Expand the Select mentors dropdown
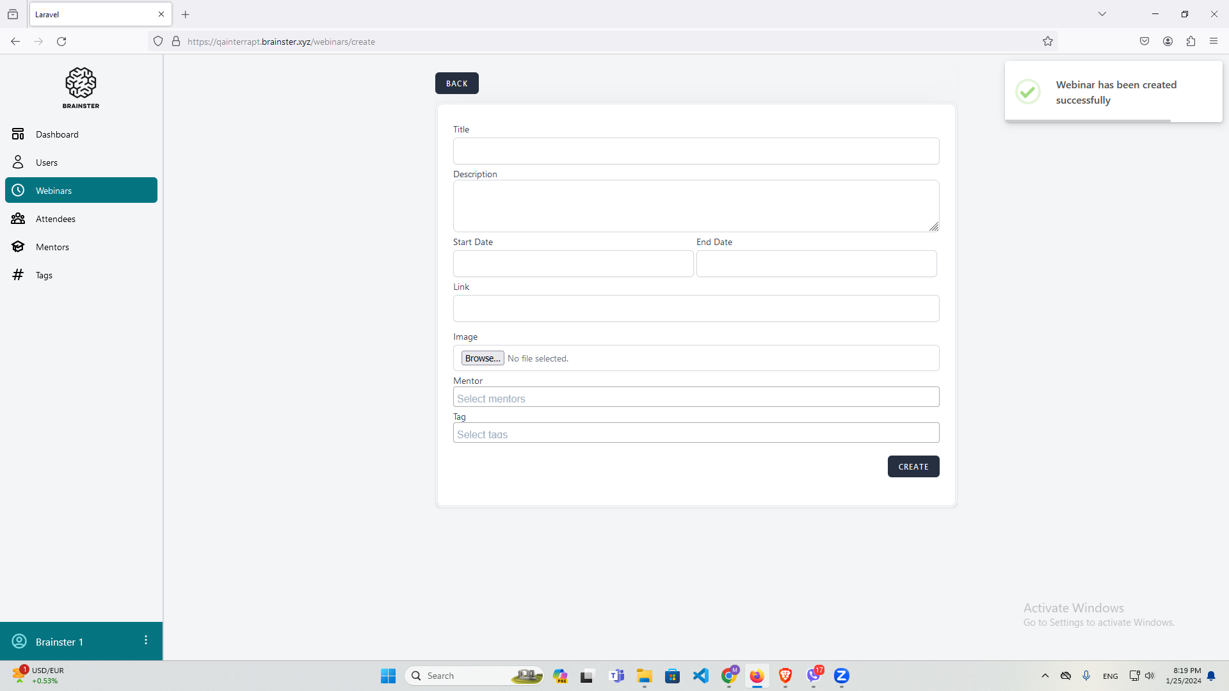Image resolution: width=1229 pixels, height=691 pixels. click(696, 397)
